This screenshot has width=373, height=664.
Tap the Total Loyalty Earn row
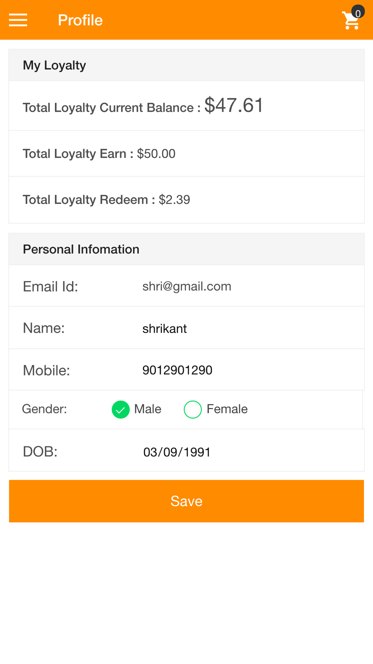(186, 153)
